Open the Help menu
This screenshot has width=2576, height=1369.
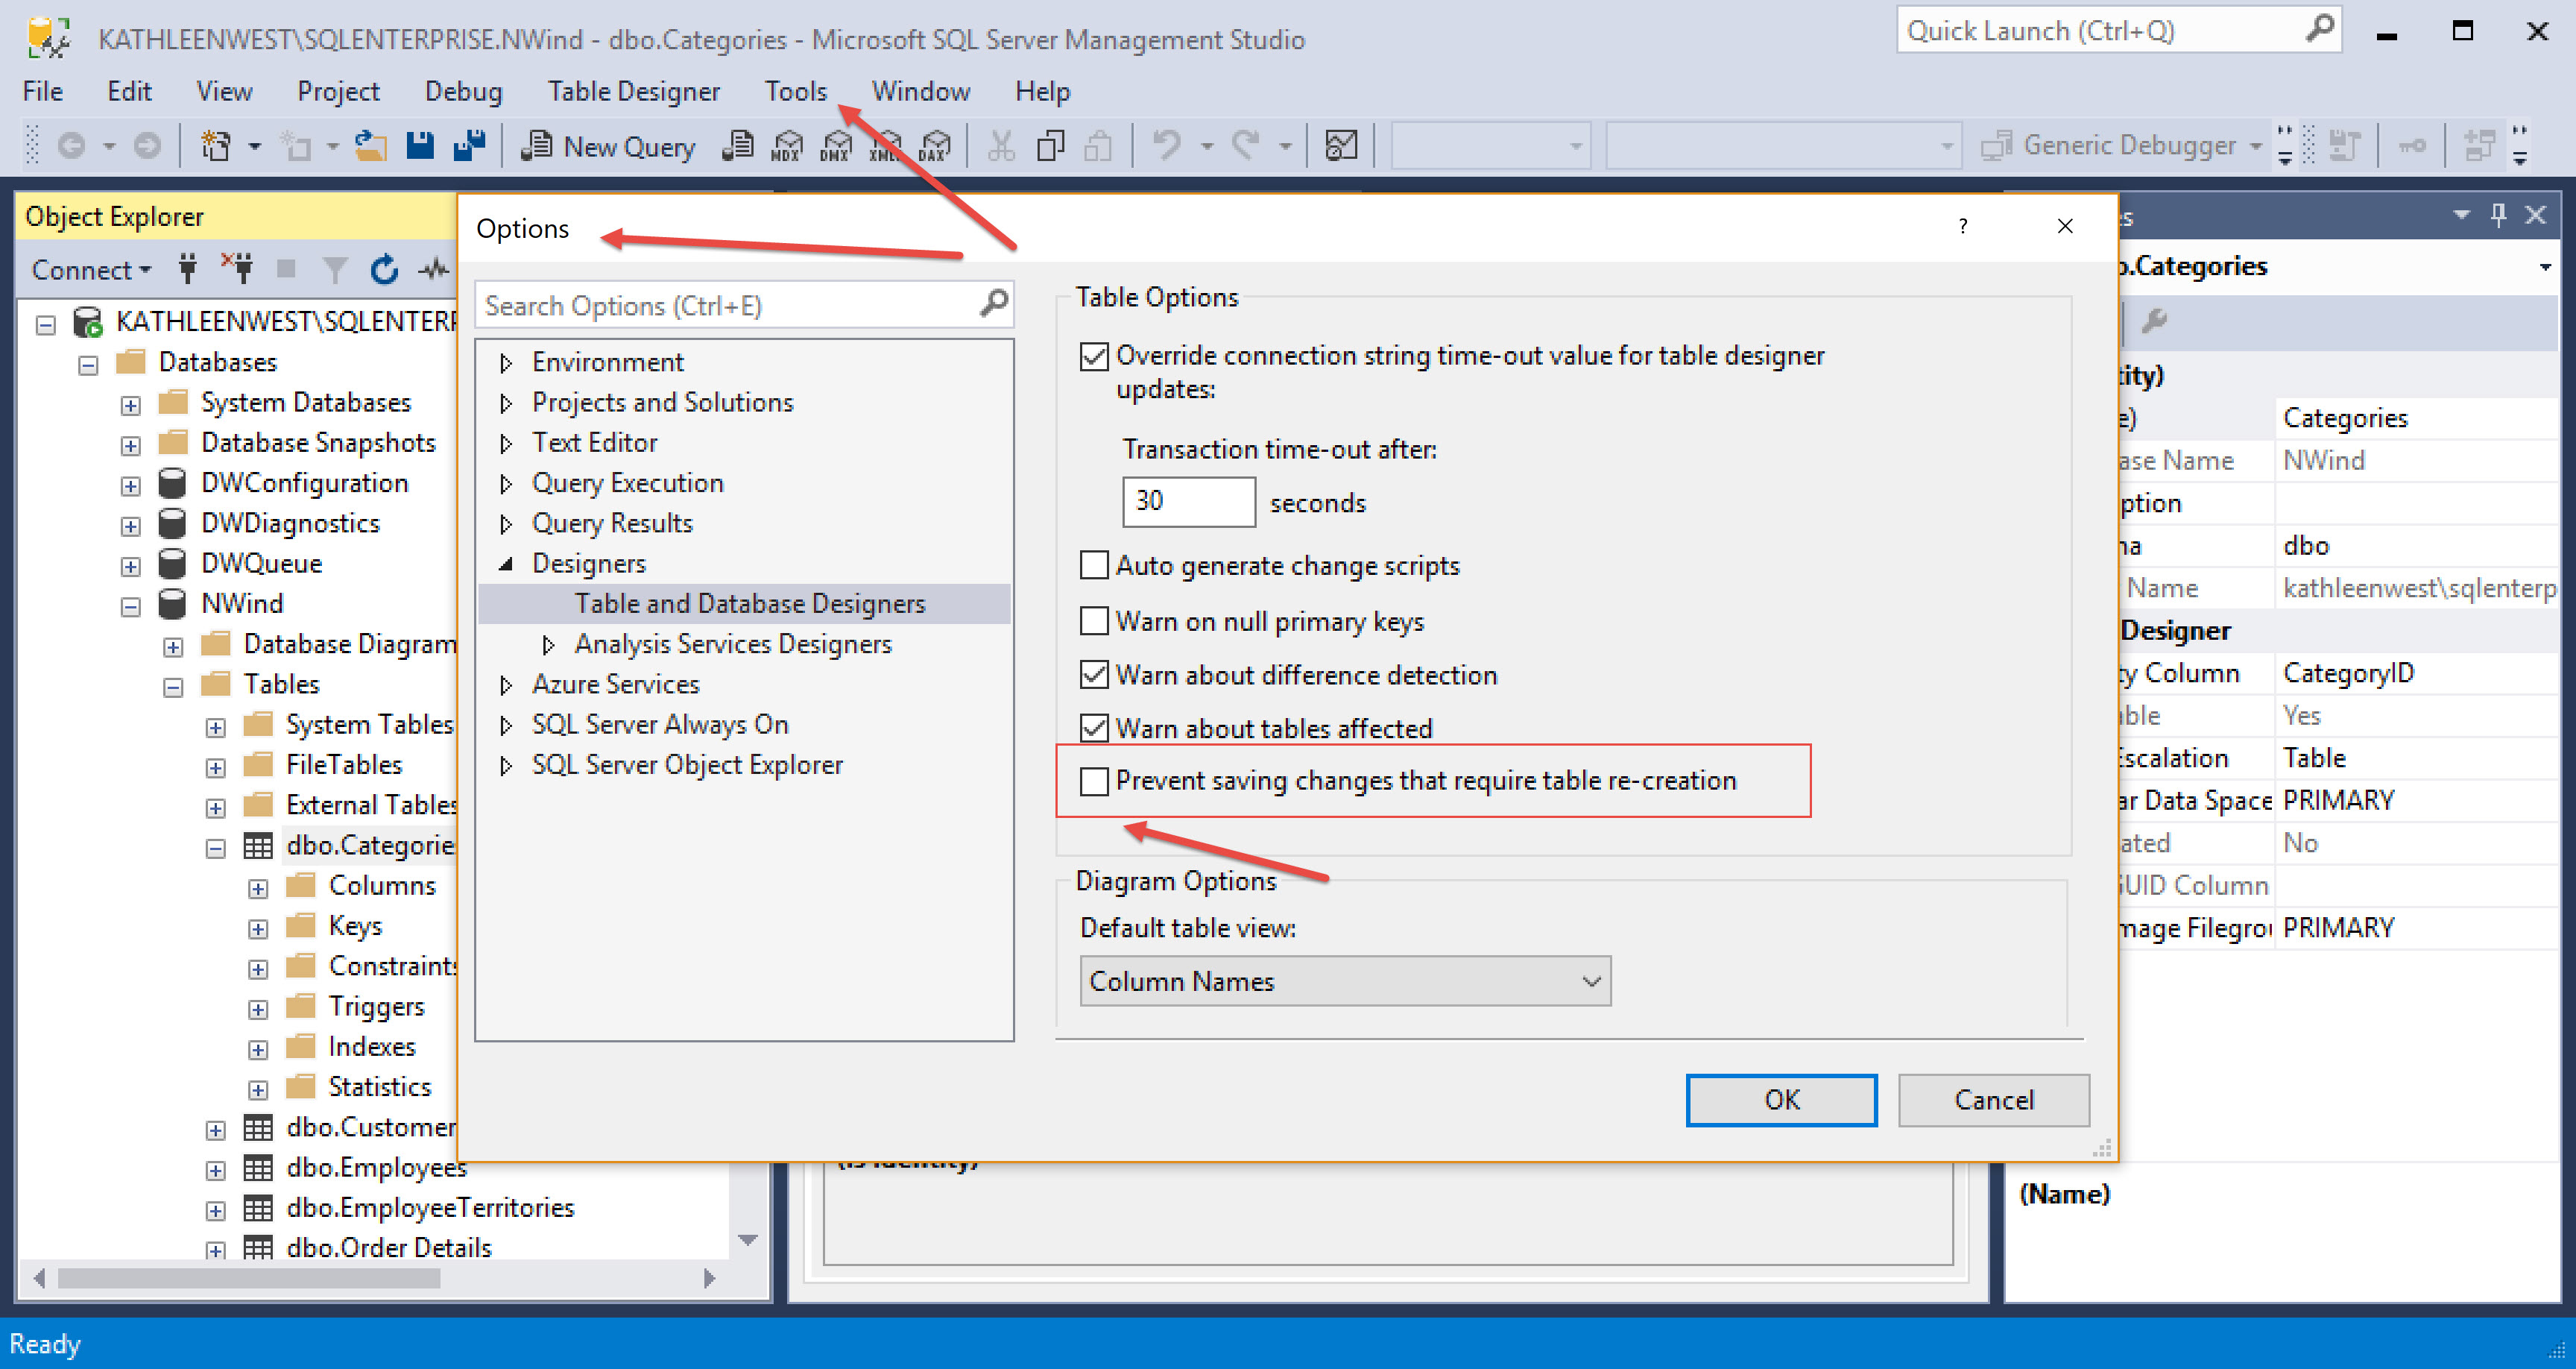[x=1042, y=91]
